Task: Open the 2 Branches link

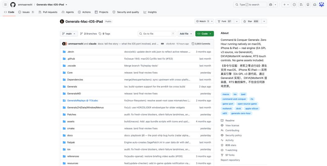Action: click(x=89, y=34)
